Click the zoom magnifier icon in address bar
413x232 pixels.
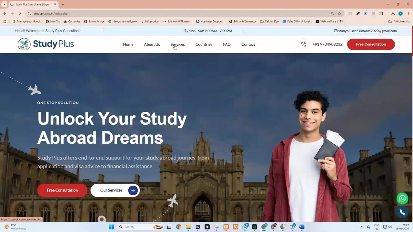click(x=332, y=14)
